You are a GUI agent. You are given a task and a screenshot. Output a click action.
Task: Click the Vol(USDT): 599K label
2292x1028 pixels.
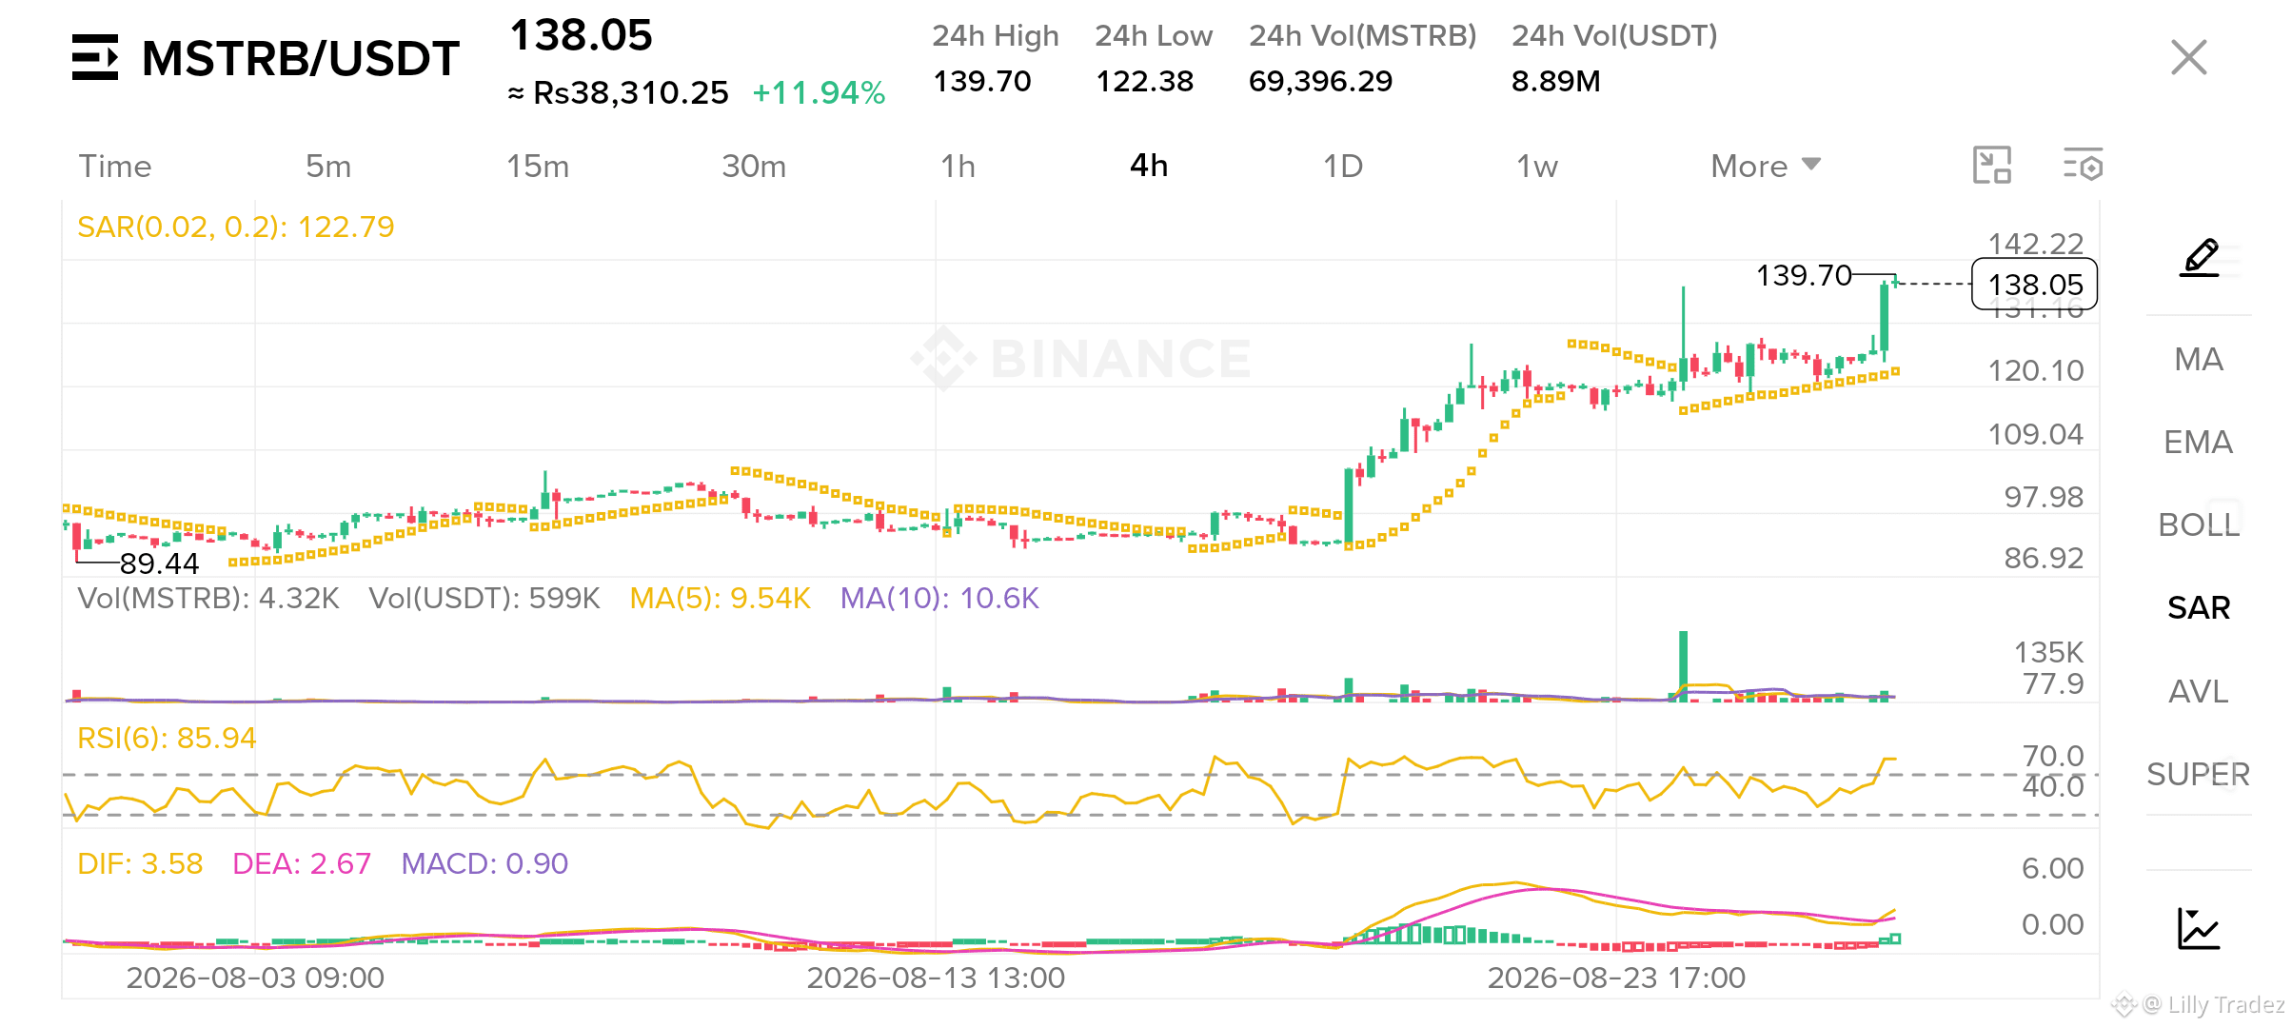(484, 598)
